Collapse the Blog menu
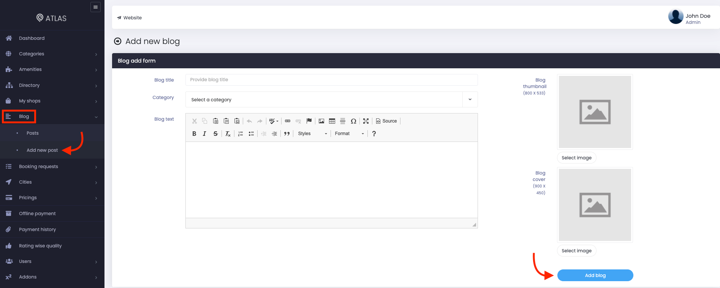Screen dimensions: 720x288 (x=52, y=116)
